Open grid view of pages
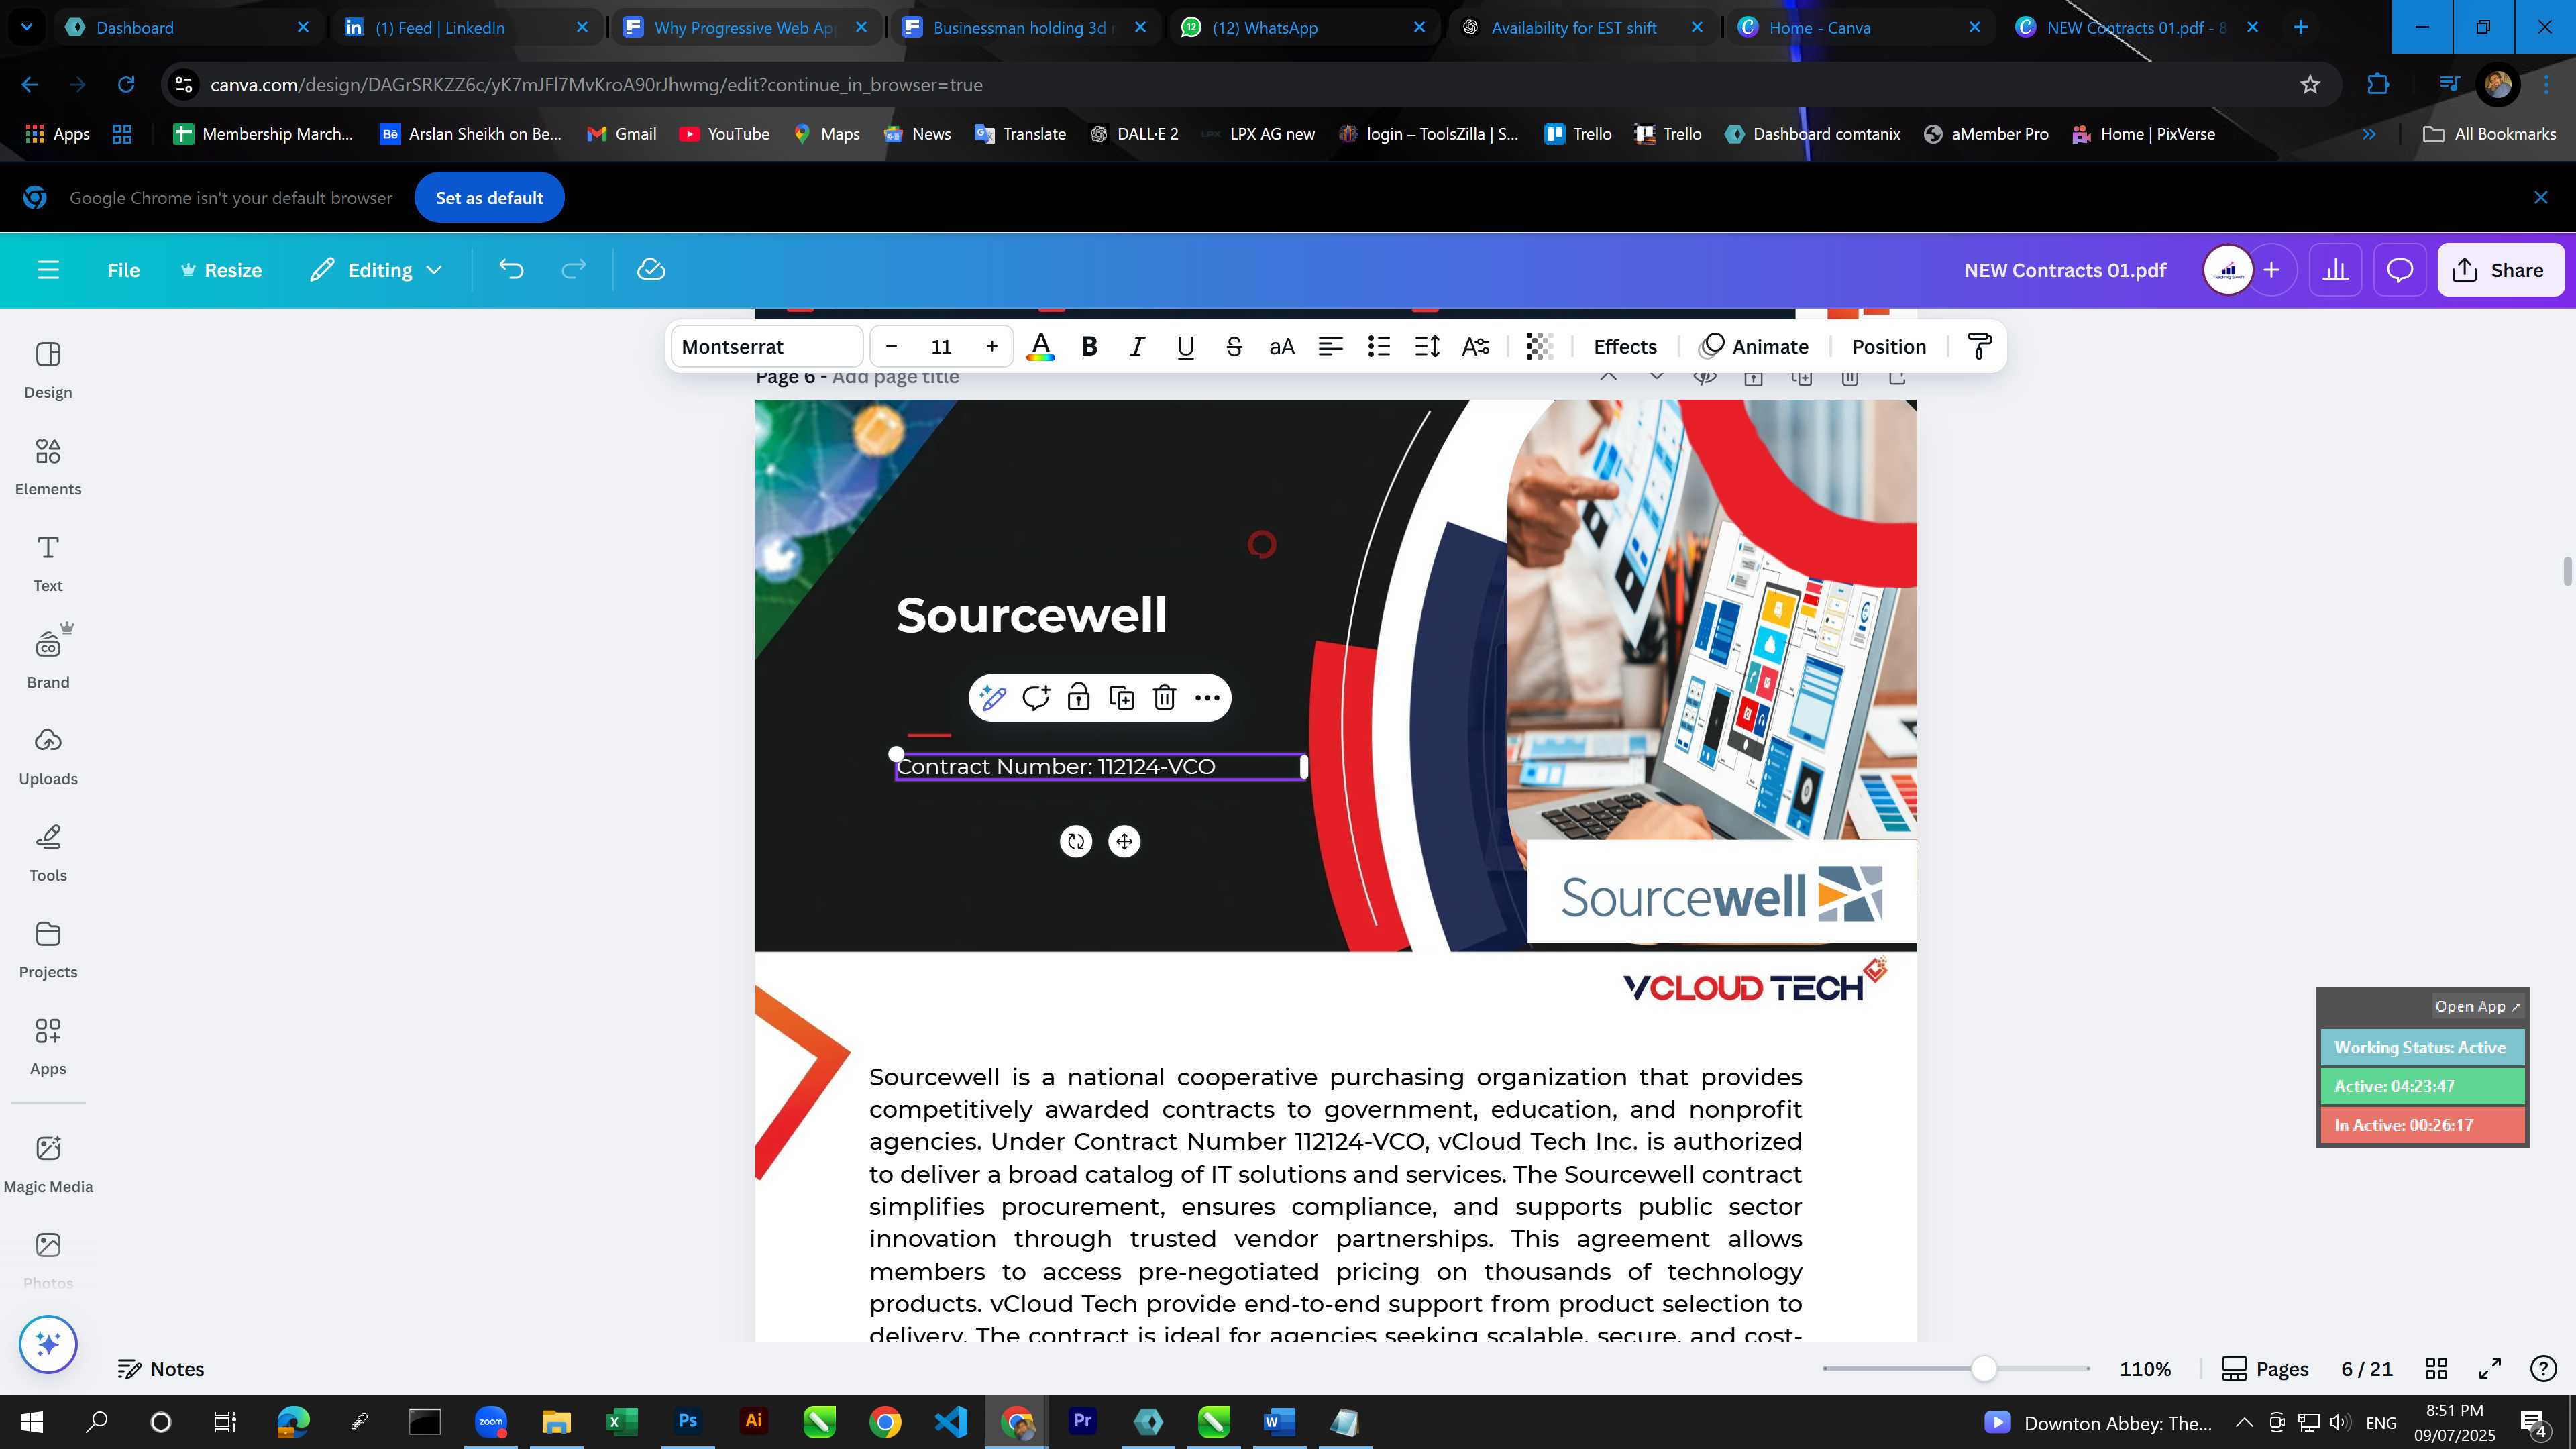The width and height of the screenshot is (2576, 1449). [x=2437, y=1369]
